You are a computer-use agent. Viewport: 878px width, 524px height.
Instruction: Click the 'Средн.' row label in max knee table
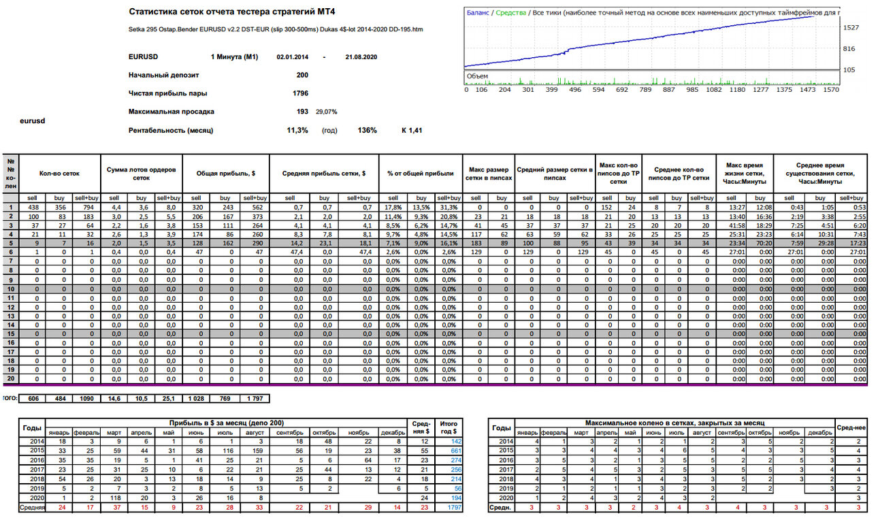[x=501, y=508]
